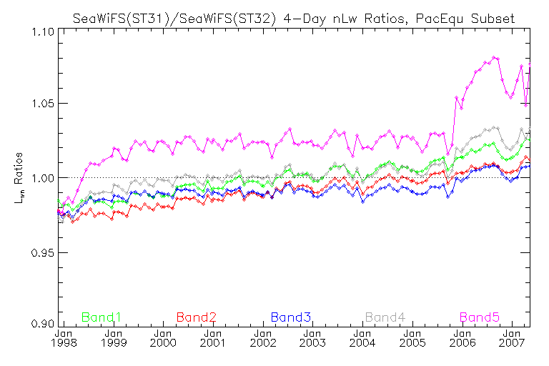Screen dimensions: 549x366
Task: Click the 0.90 y-axis tick label
Action: pos(42,323)
